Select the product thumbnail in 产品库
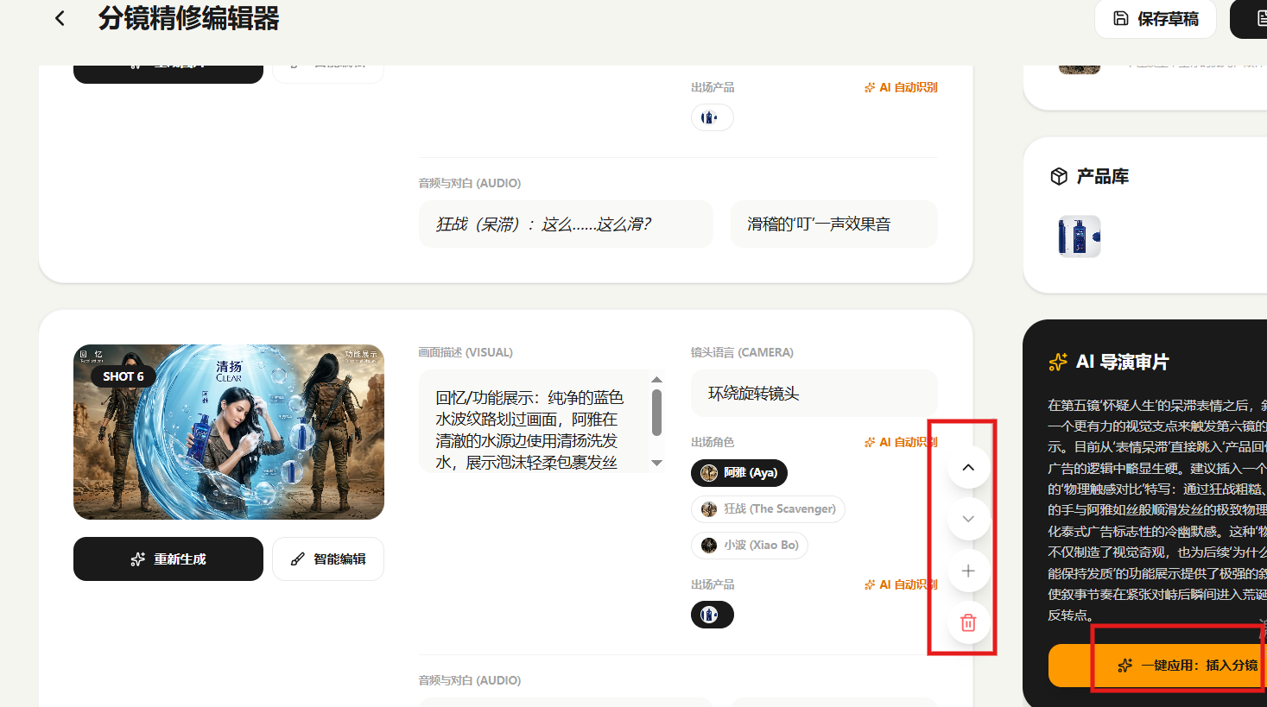 click(1079, 237)
